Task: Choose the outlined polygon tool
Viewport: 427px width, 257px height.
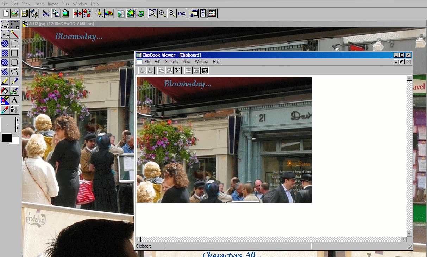Action: point(14,72)
